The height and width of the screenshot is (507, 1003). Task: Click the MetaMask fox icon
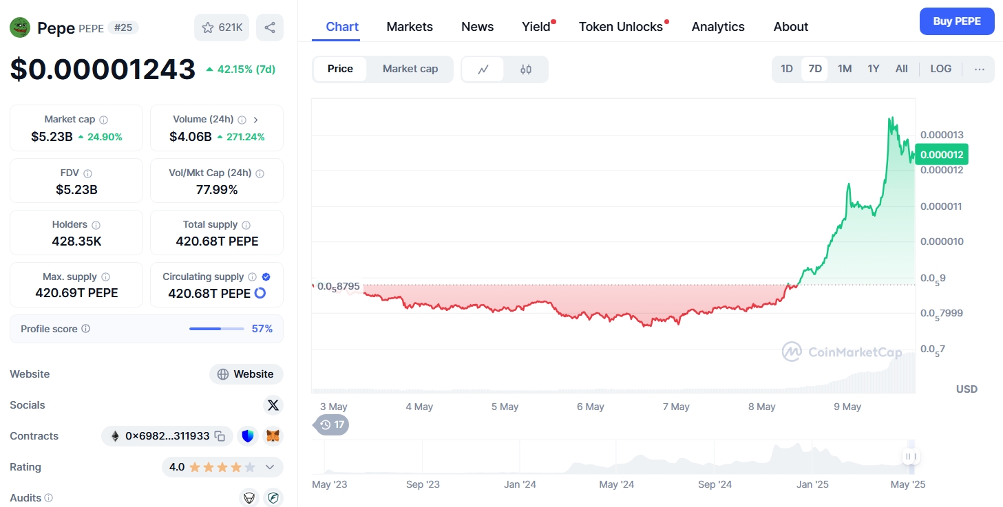(x=273, y=436)
